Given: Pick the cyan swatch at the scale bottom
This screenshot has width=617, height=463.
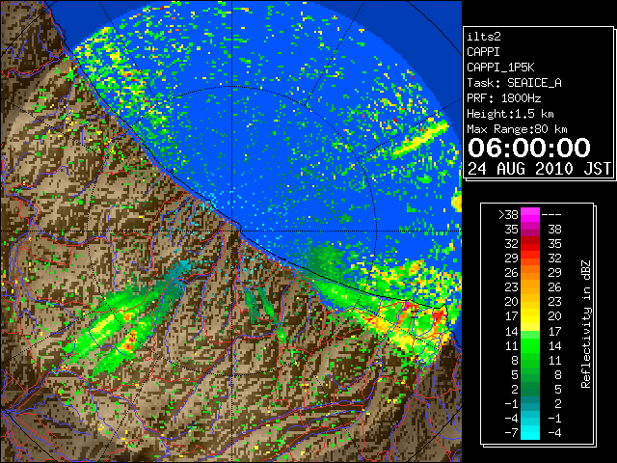Looking at the screenshot, I should coord(530,433).
